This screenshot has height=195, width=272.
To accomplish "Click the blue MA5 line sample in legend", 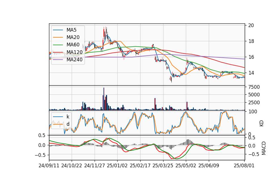I will [x=58, y=30].
